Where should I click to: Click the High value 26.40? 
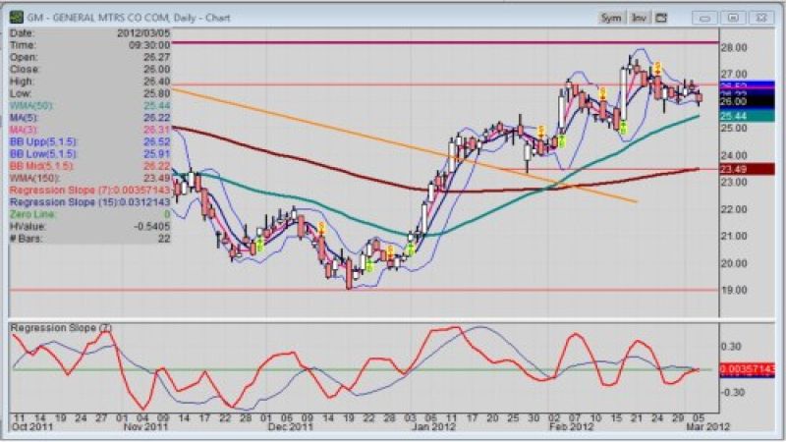[157, 82]
